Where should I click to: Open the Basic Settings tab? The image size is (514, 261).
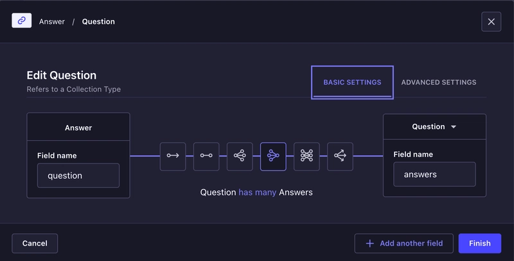(x=352, y=82)
